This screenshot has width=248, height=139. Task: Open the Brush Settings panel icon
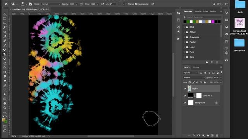click(227, 13)
